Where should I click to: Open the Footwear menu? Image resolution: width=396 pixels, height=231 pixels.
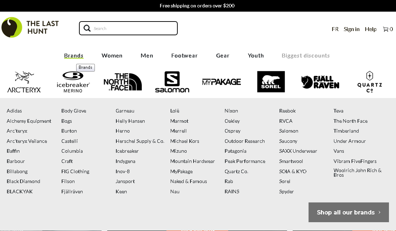click(184, 56)
